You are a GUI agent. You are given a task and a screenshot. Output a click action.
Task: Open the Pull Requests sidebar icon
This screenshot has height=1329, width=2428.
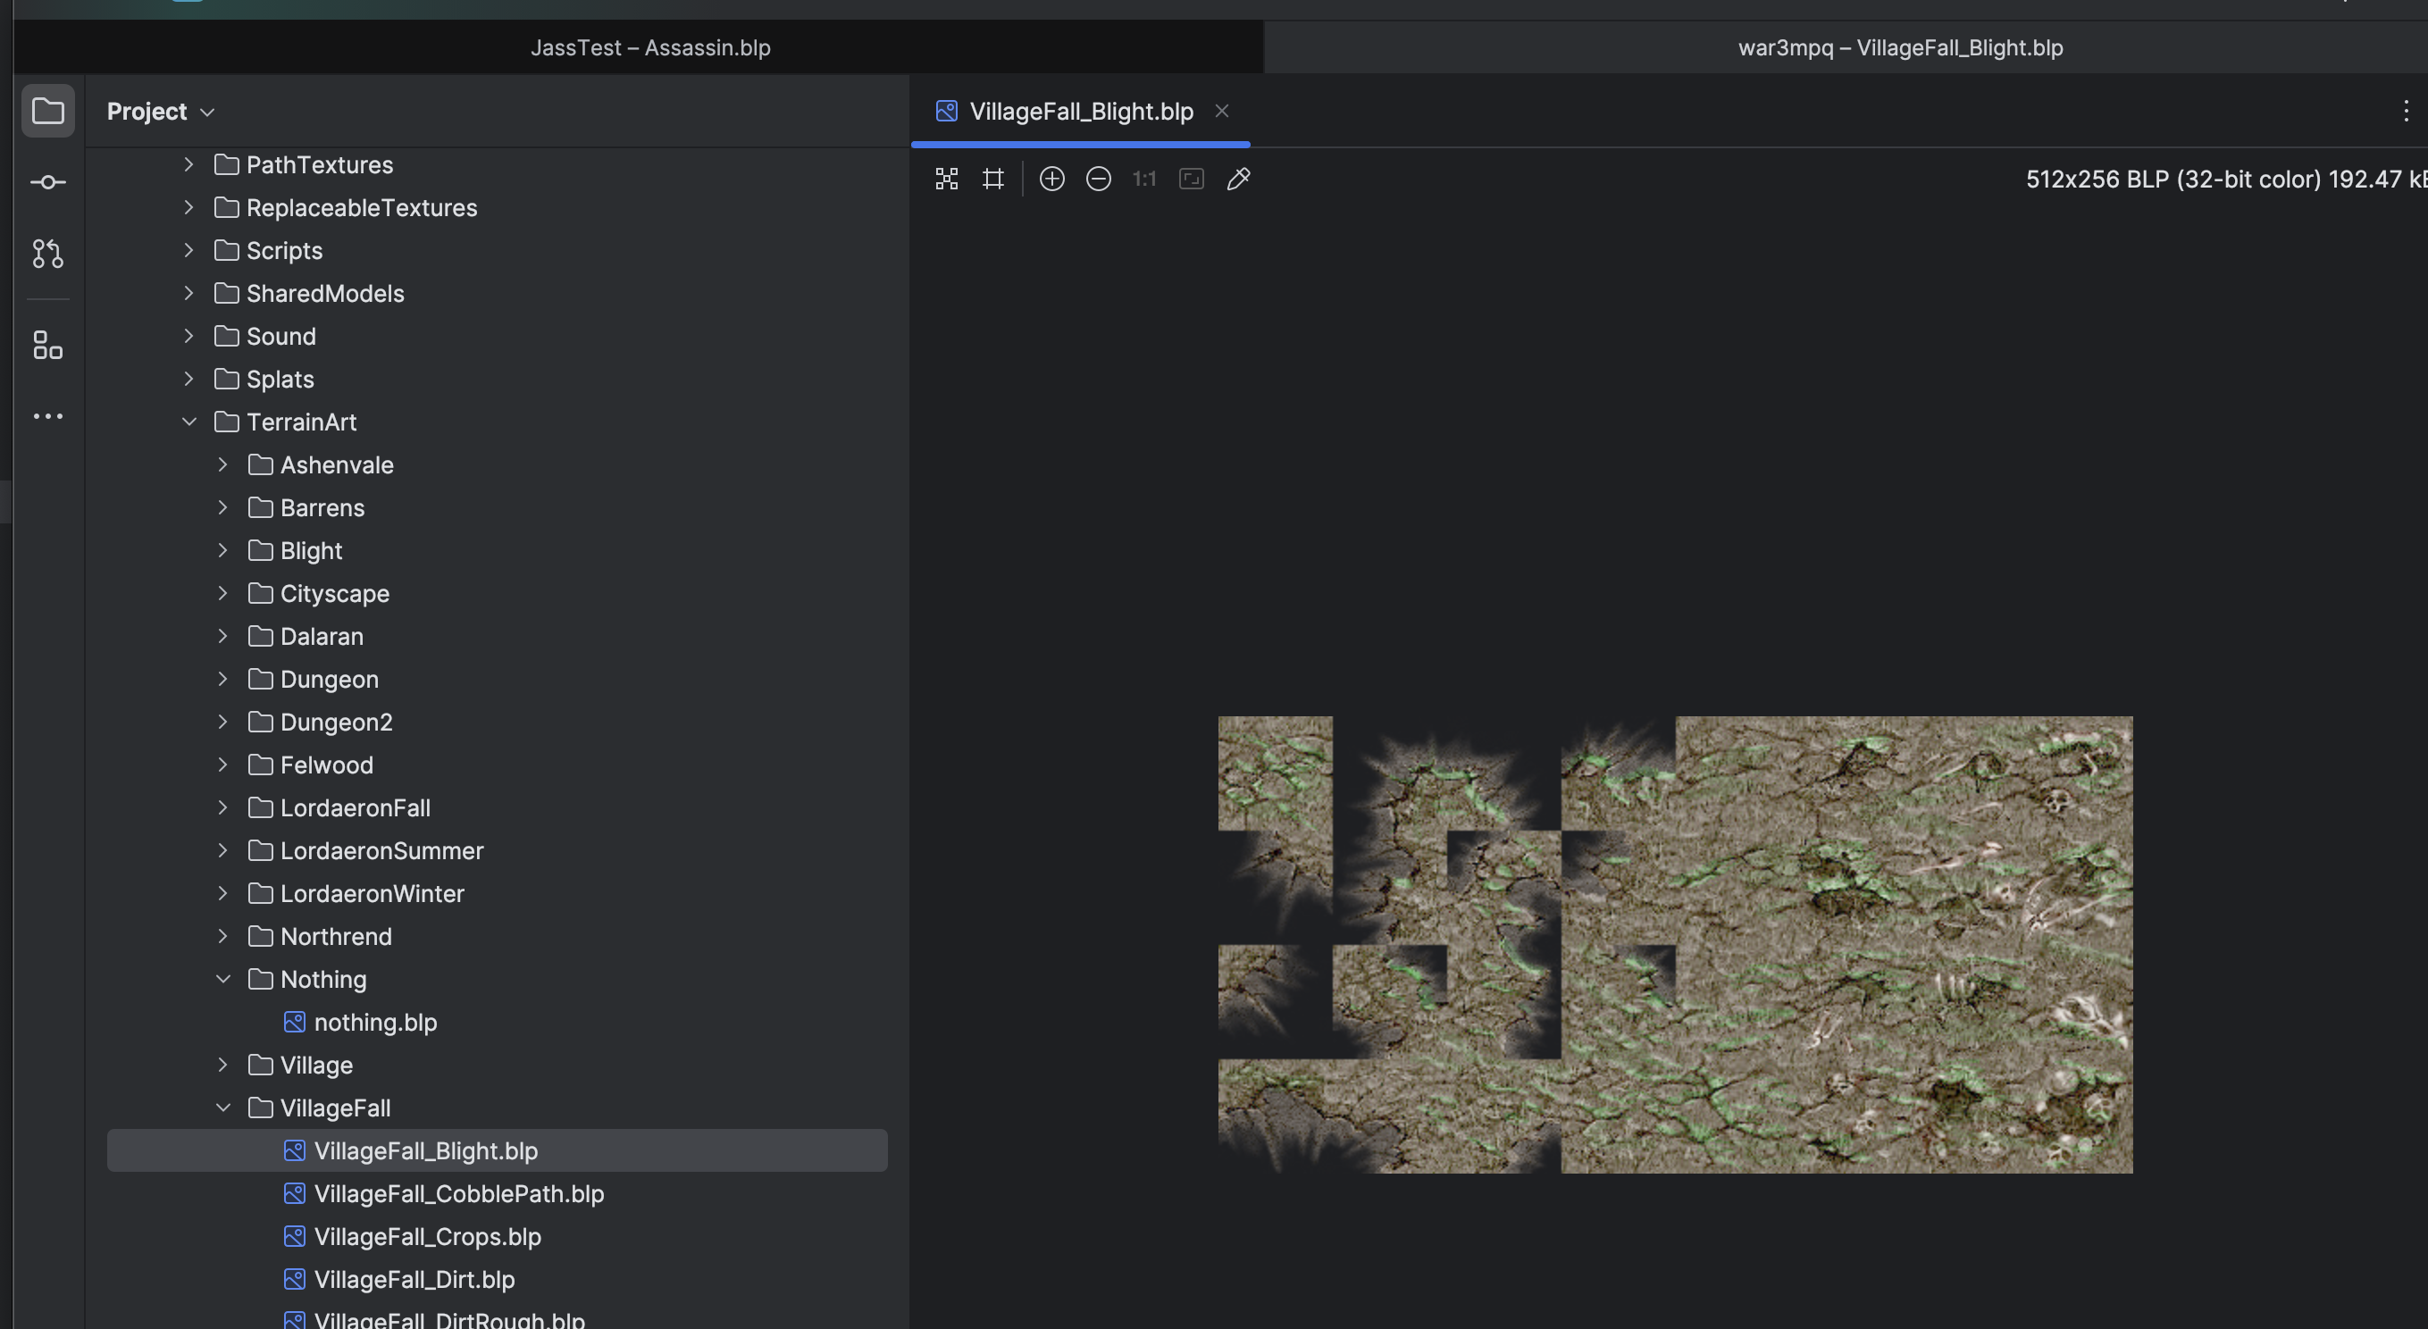click(x=48, y=254)
